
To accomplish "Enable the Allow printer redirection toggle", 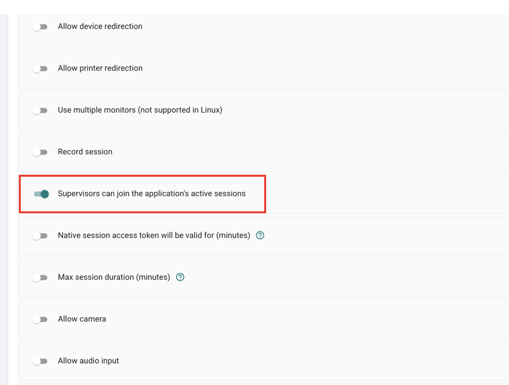I will [x=40, y=68].
